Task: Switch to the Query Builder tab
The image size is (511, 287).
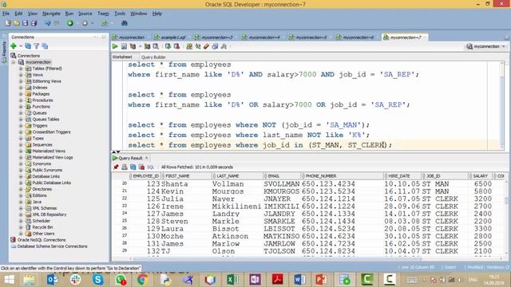Action: (153, 57)
